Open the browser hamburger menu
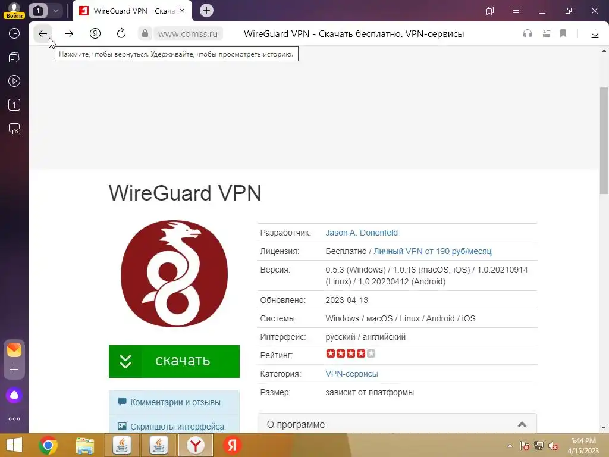Viewport: 609px width, 457px height. 516,11
